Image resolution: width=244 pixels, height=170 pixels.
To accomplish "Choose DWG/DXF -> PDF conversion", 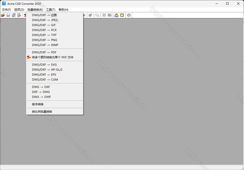I will [x=44, y=52].
